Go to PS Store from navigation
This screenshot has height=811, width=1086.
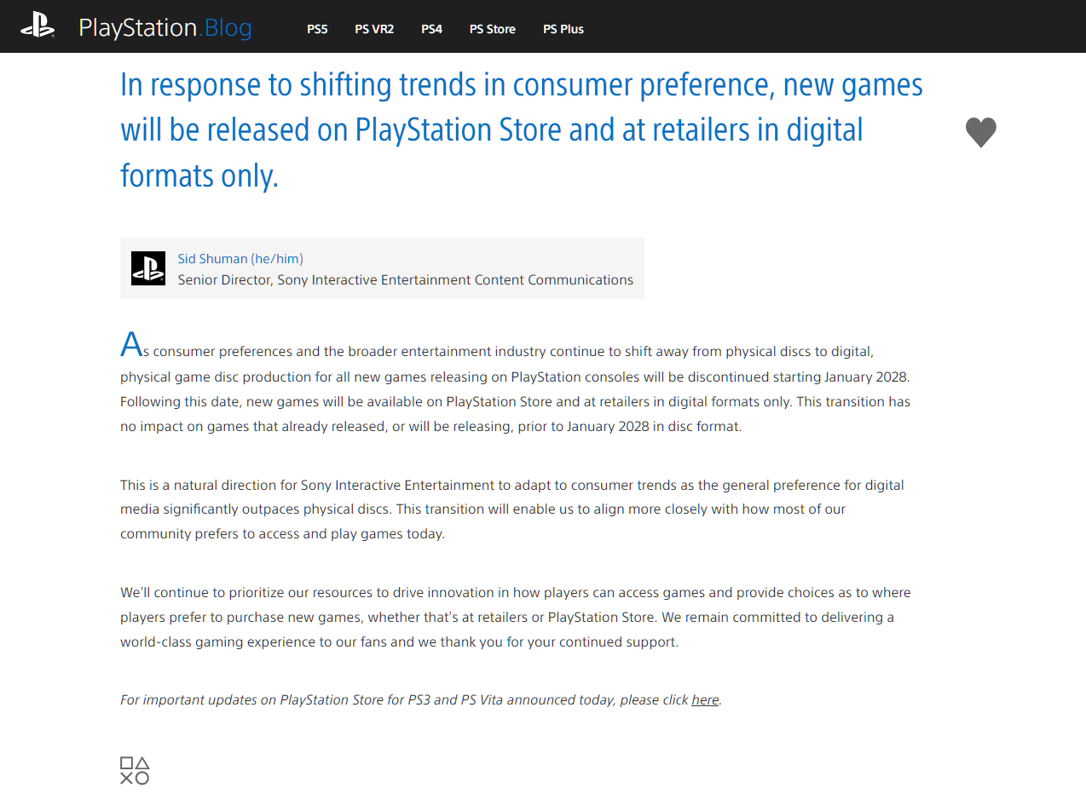pyautogui.click(x=493, y=29)
